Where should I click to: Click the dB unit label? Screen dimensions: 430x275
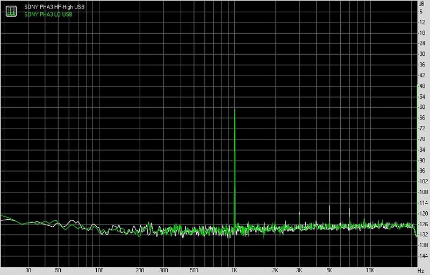[421, 4]
